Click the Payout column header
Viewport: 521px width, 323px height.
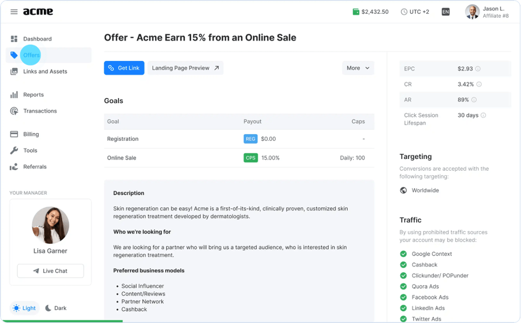click(x=252, y=122)
